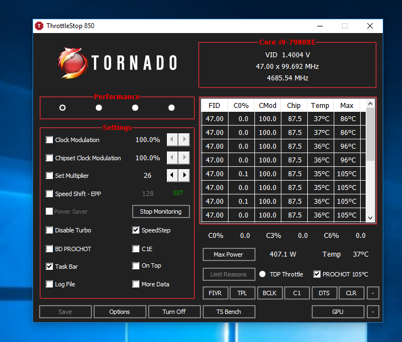The height and width of the screenshot is (342, 402).
Task: Check the Disable Turbo option
Action: pyautogui.click(x=49, y=230)
